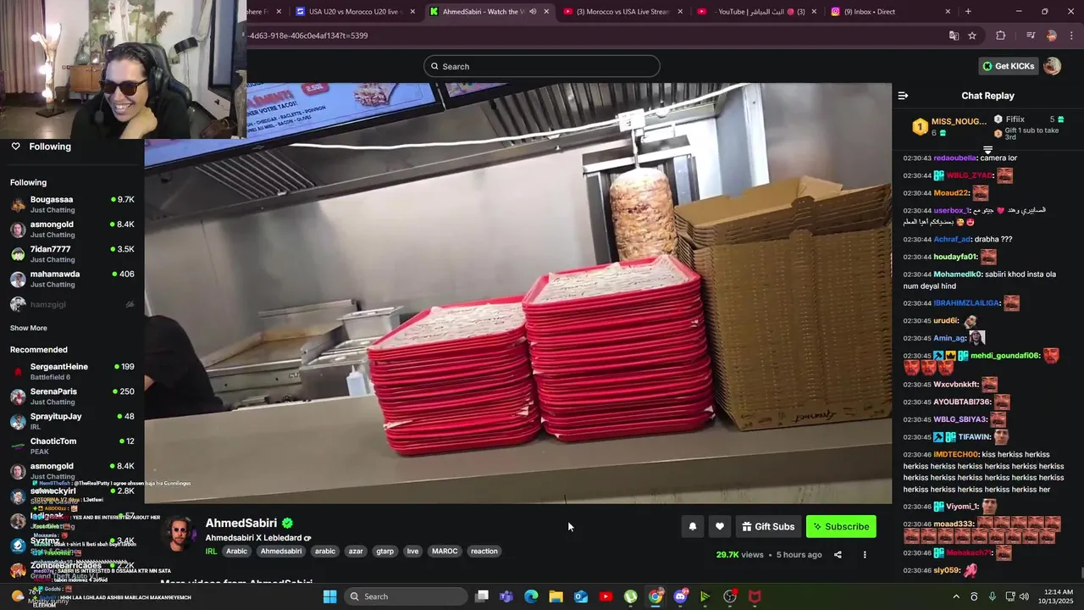Expand the gifter leaderboard handle

[x=987, y=150]
